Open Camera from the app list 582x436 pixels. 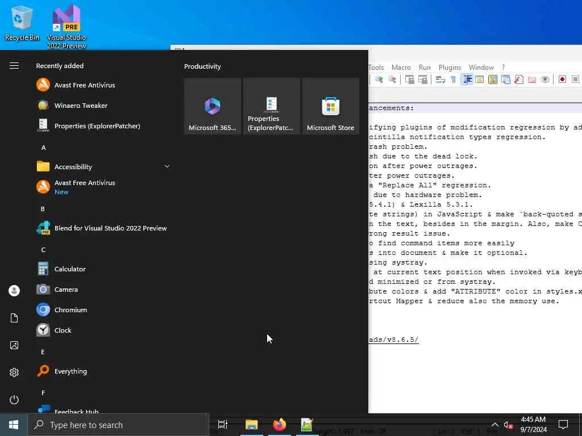click(103, 289)
